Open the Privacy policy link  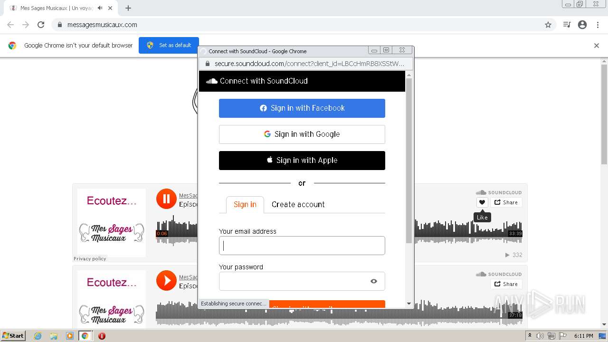(x=90, y=259)
